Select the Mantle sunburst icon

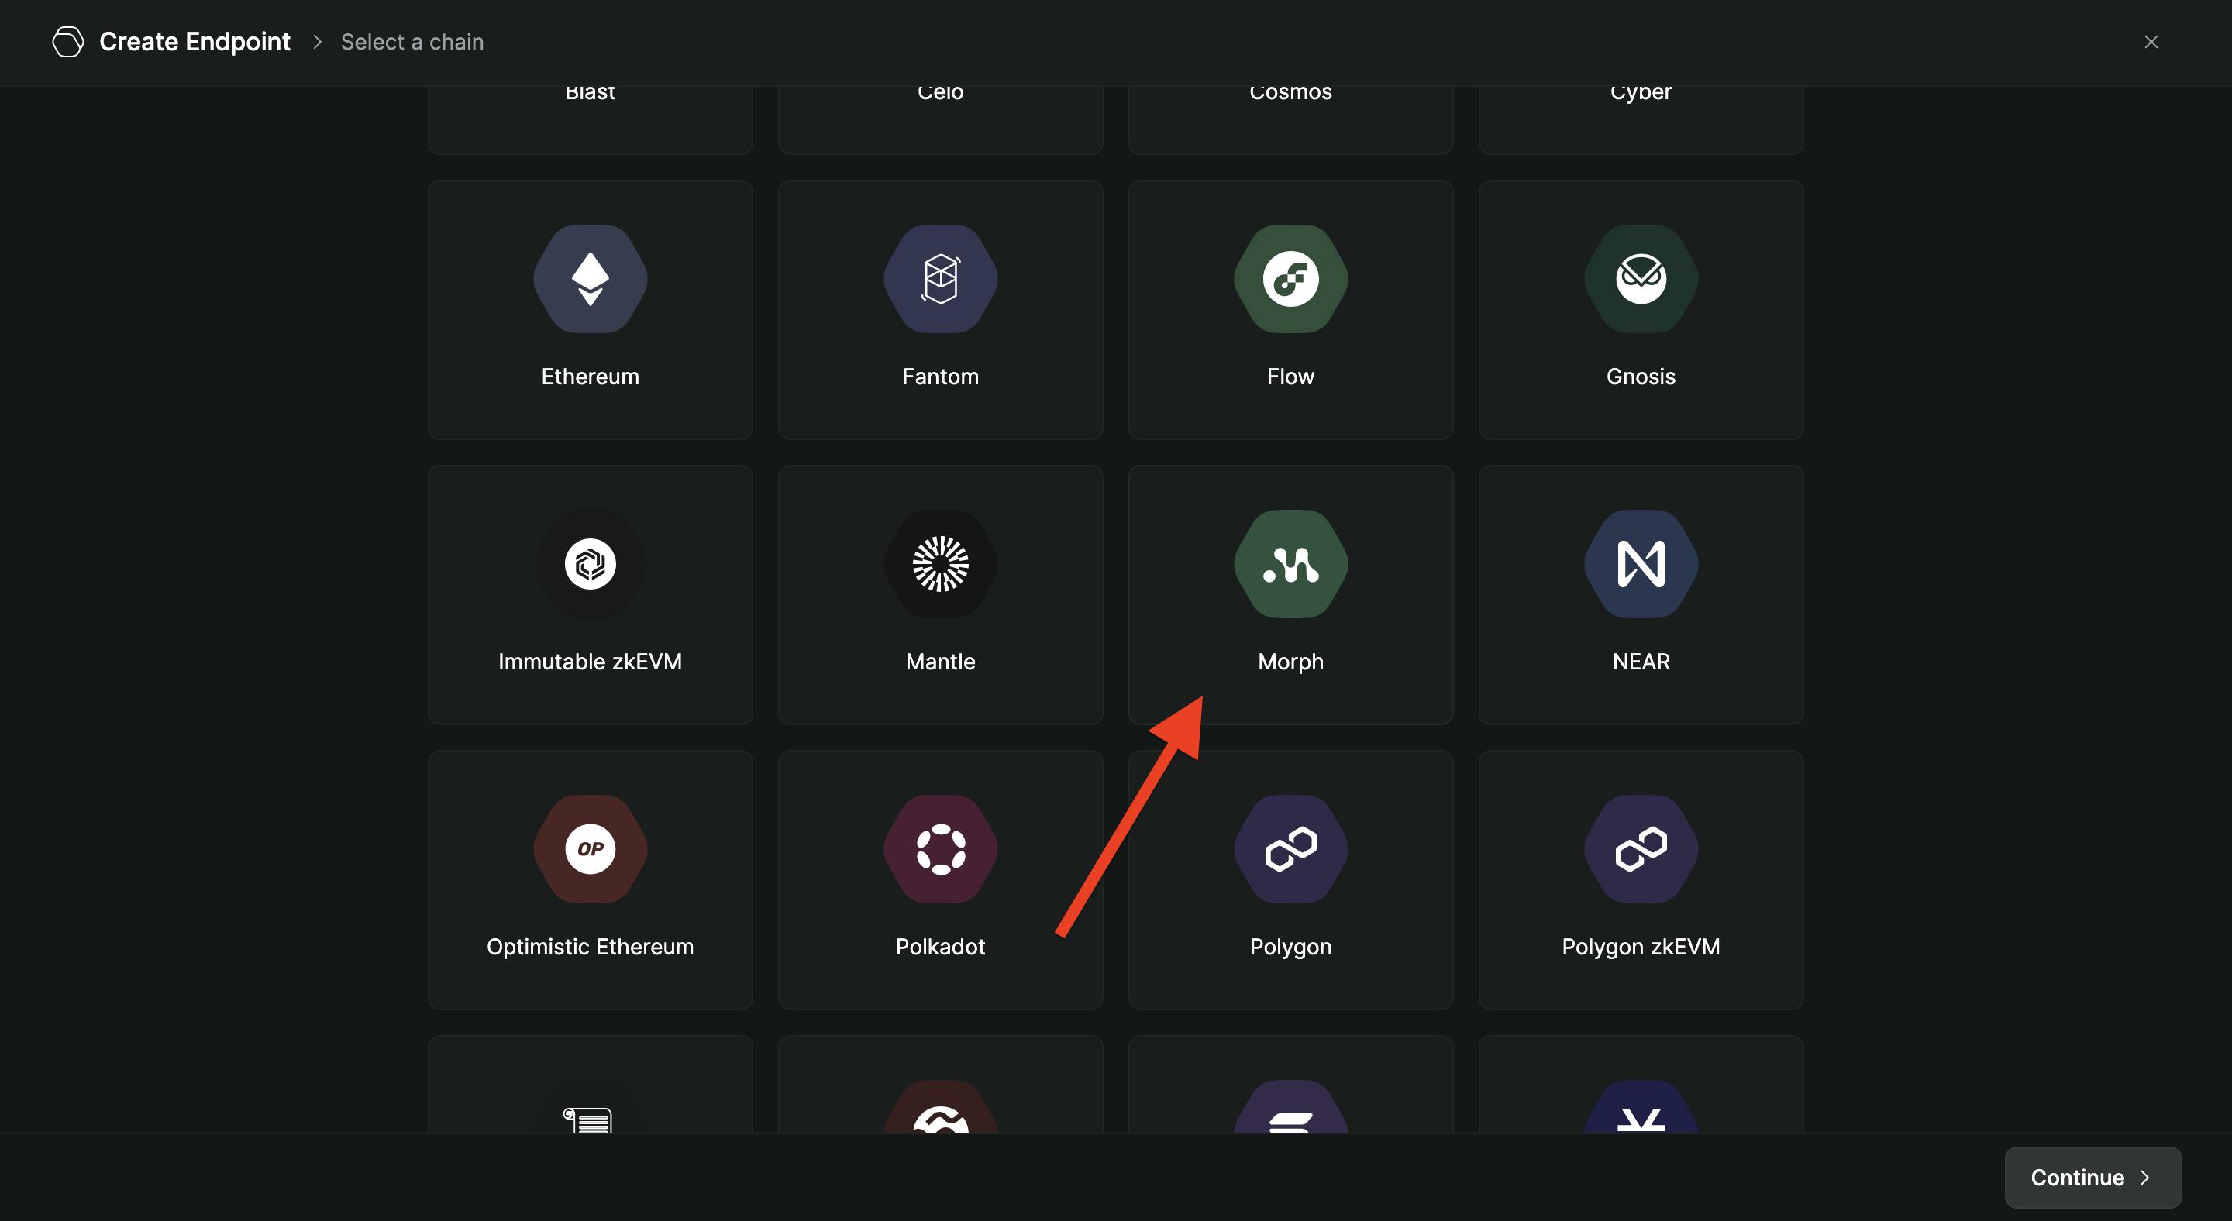coord(940,564)
